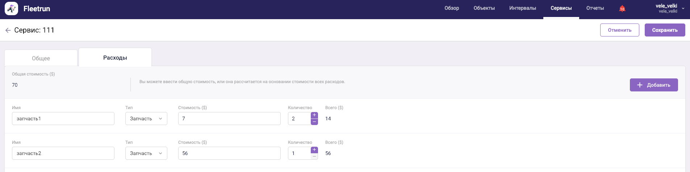The width and height of the screenshot is (690, 172).
Task: Open the notifications bell with red badge
Action: [x=622, y=9]
